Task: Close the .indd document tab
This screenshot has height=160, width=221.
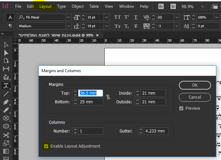Action: pos(97,35)
